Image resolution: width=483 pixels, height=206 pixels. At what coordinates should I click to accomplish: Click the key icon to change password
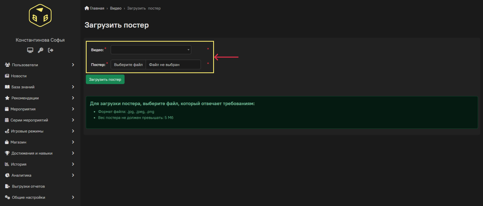tap(40, 50)
